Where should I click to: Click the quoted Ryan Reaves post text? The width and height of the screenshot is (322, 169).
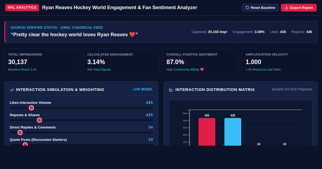74,35
